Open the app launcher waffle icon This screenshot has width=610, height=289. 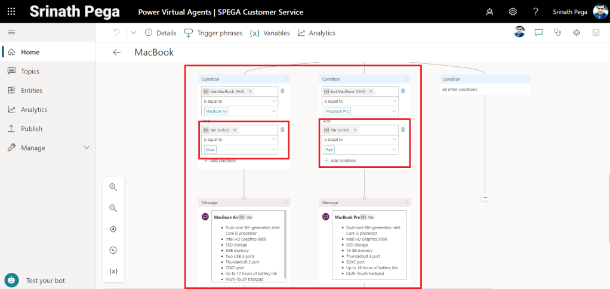tap(11, 12)
